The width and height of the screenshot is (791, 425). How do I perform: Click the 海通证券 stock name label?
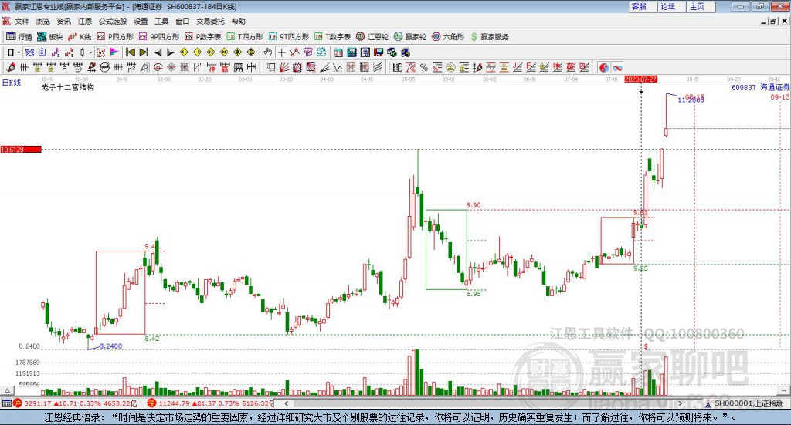(x=776, y=88)
